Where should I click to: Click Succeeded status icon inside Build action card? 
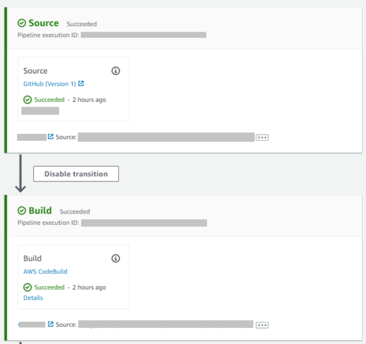point(27,287)
